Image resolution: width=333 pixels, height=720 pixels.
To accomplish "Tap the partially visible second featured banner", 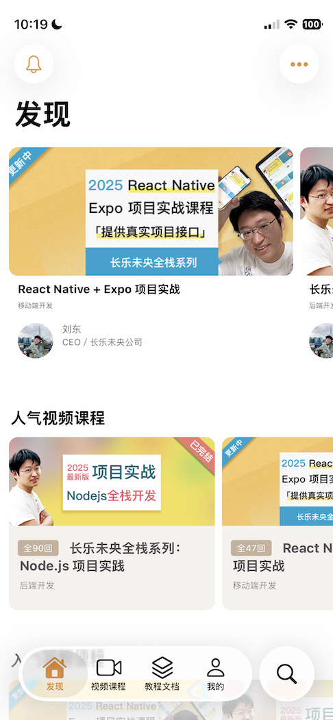I will click(x=317, y=211).
